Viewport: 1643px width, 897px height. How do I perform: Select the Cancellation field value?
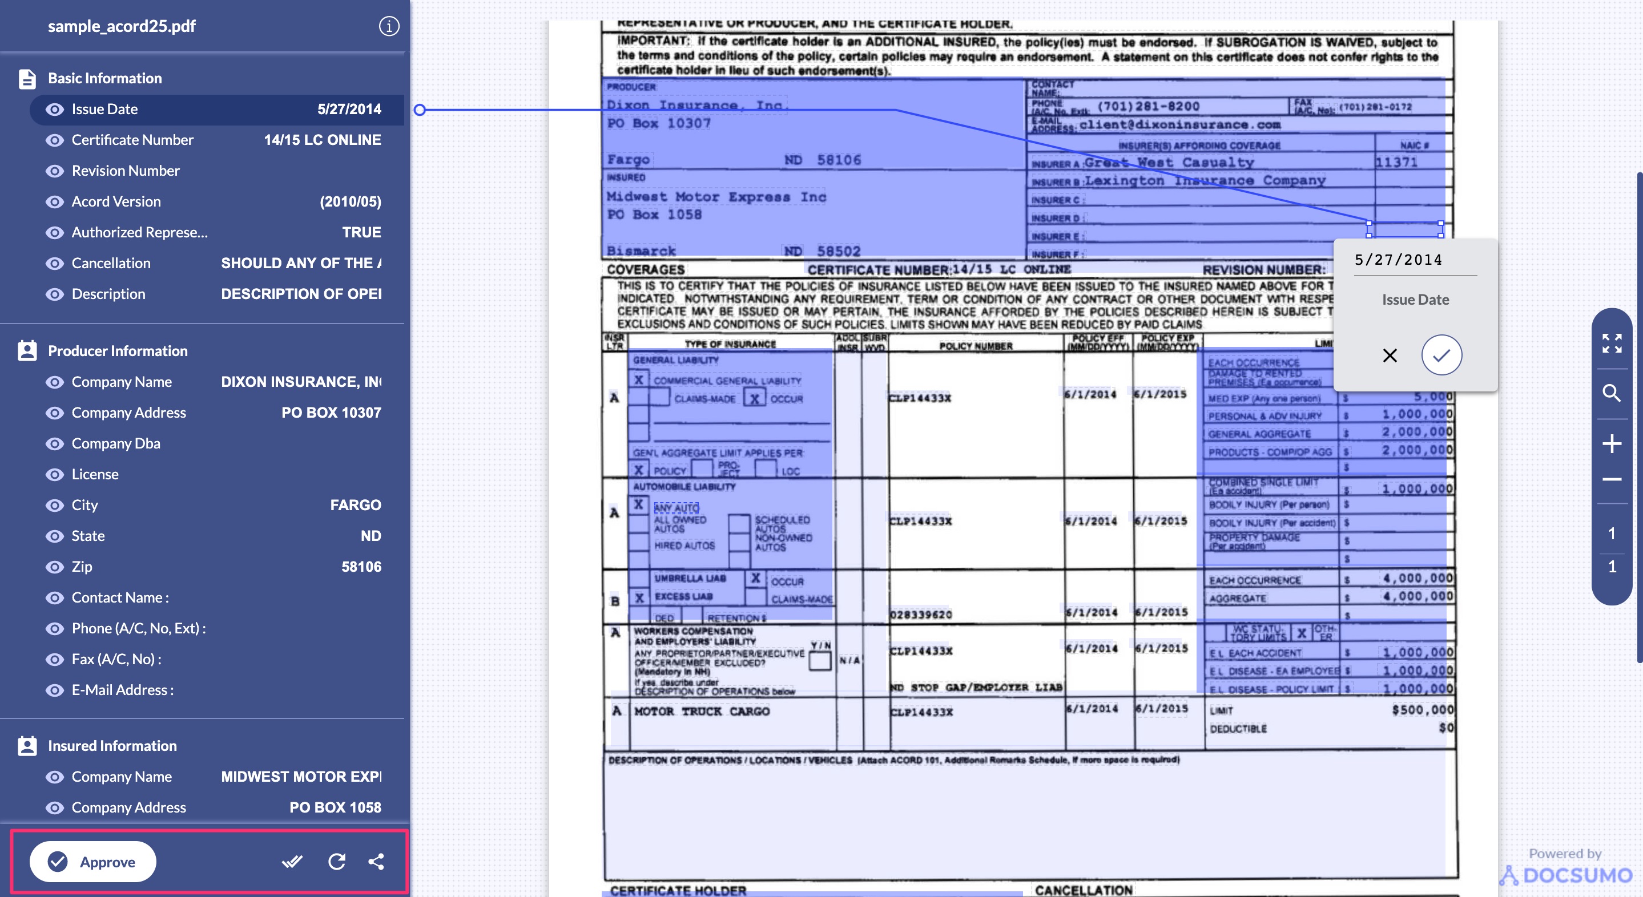(x=301, y=263)
